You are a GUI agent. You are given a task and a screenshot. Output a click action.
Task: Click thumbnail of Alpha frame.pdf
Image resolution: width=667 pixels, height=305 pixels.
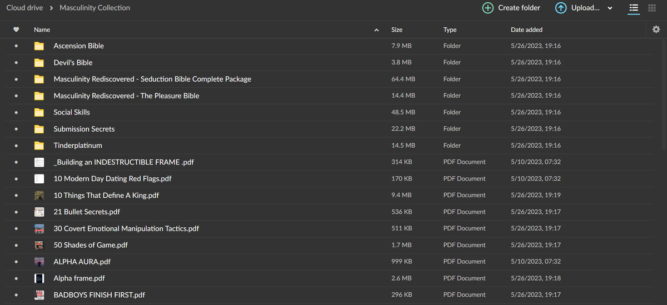pyautogui.click(x=39, y=278)
